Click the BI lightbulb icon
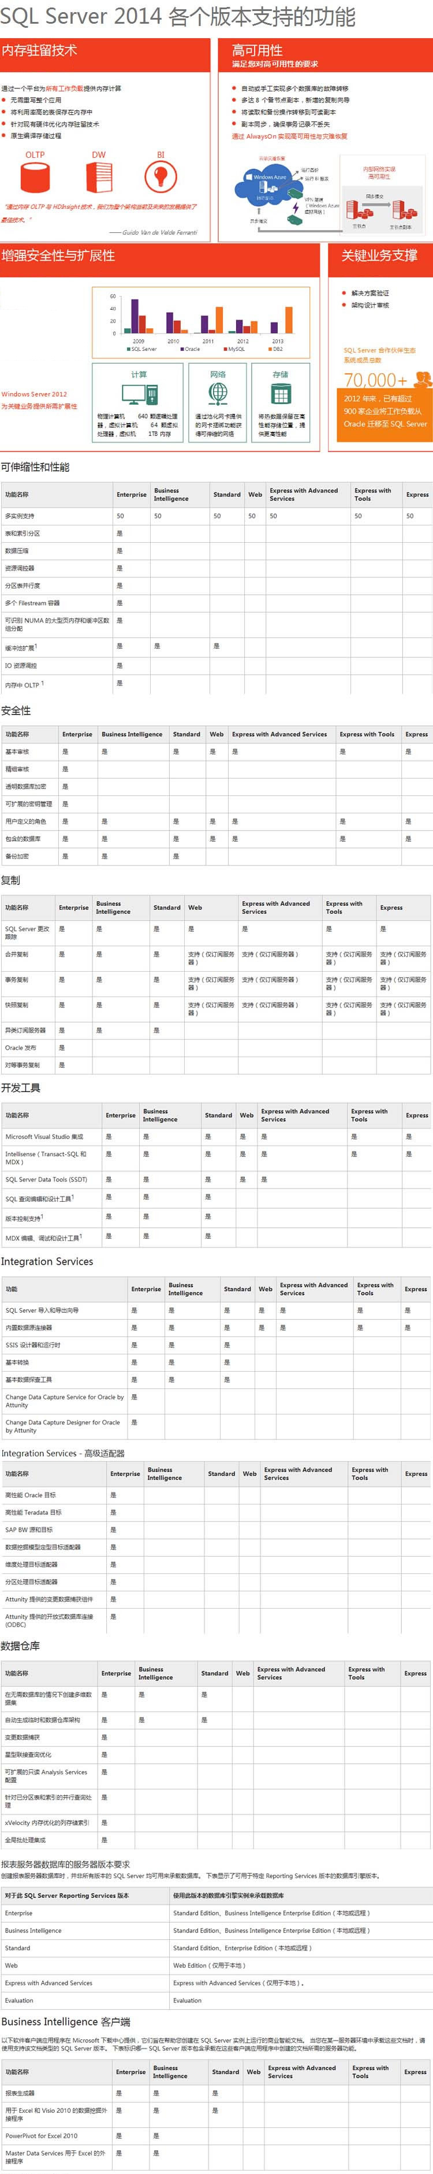Screen dimensions: 433x2174 (160, 176)
